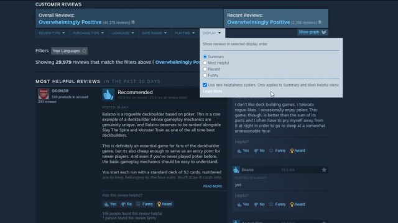Mark G00N3R's review helpful with Yes
The height and width of the screenshot is (223, 398).
111,204
